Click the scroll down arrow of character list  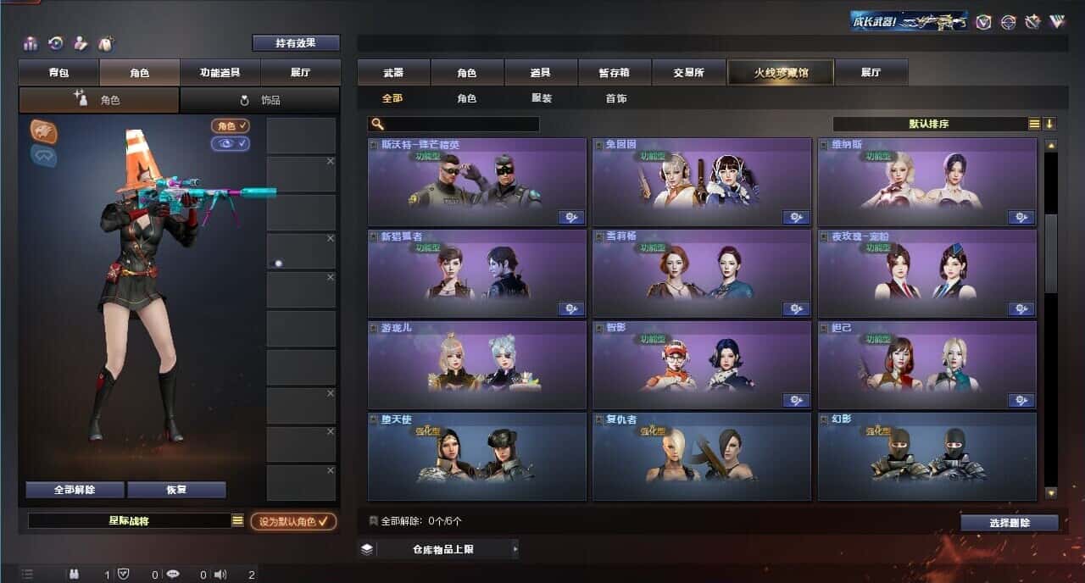[1051, 492]
